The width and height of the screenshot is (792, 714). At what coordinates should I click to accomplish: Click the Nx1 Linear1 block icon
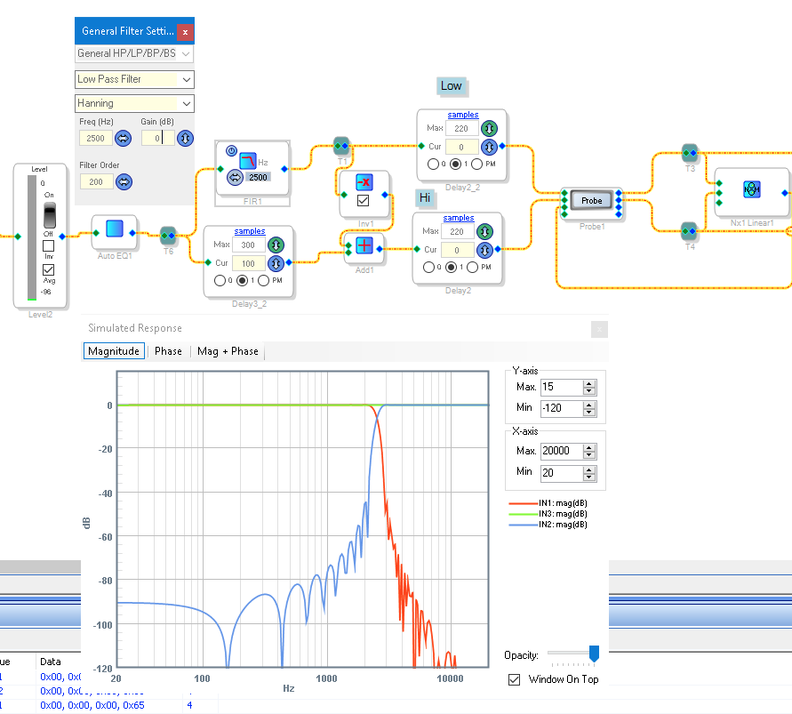750,189
